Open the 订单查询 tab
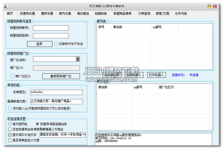The width and height of the screenshot is (223, 149). (144, 13)
